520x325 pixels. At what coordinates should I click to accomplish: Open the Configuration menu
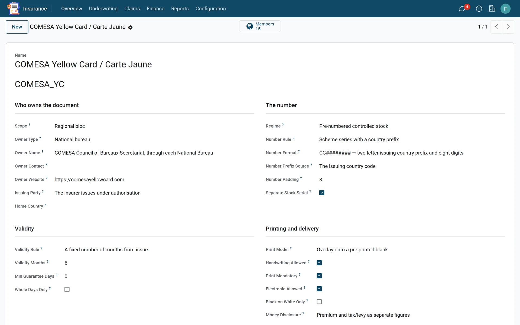(211, 9)
